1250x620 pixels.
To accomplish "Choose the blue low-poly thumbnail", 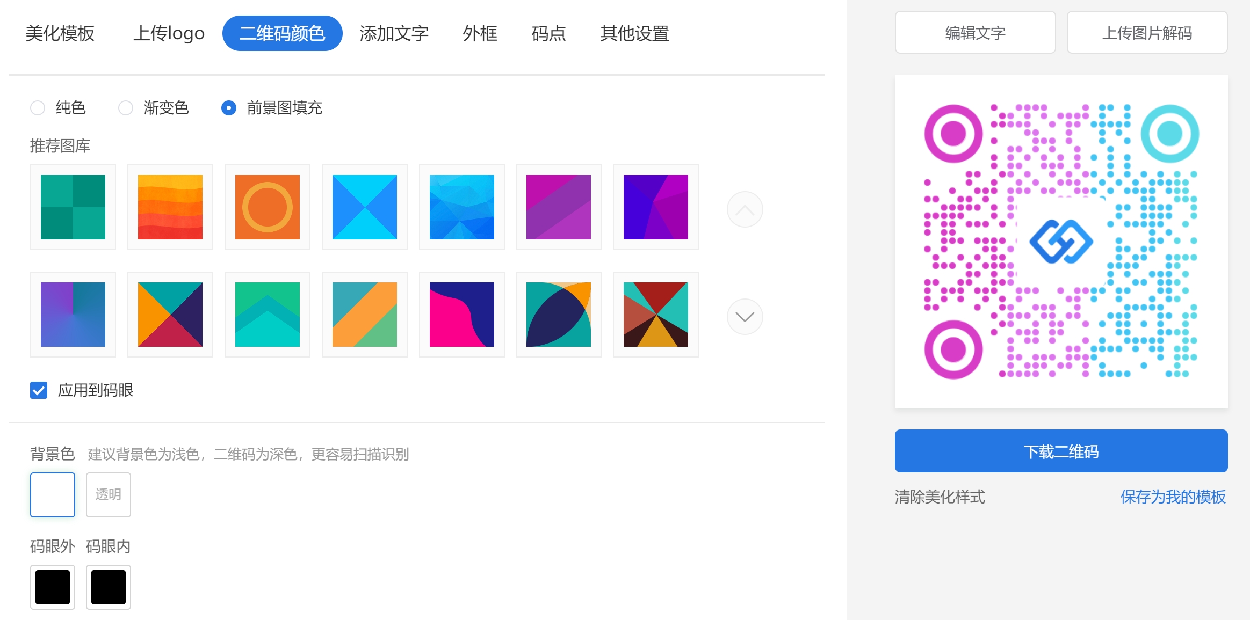I will click(x=462, y=207).
